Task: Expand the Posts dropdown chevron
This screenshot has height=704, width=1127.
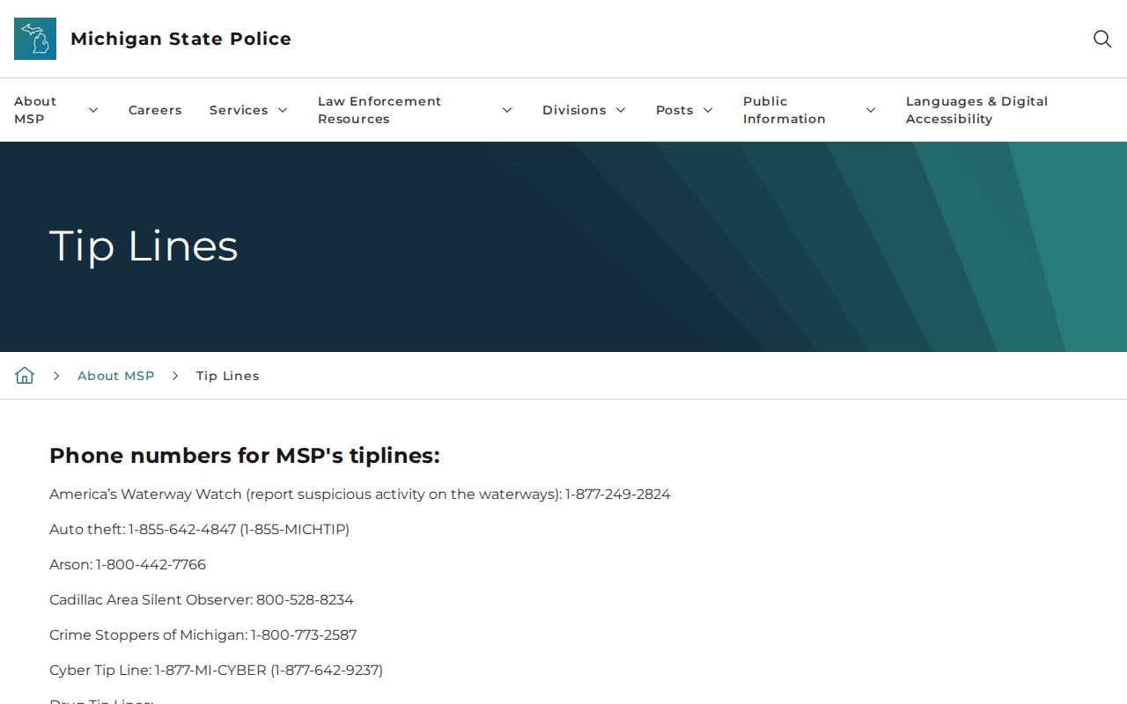Action: click(708, 110)
